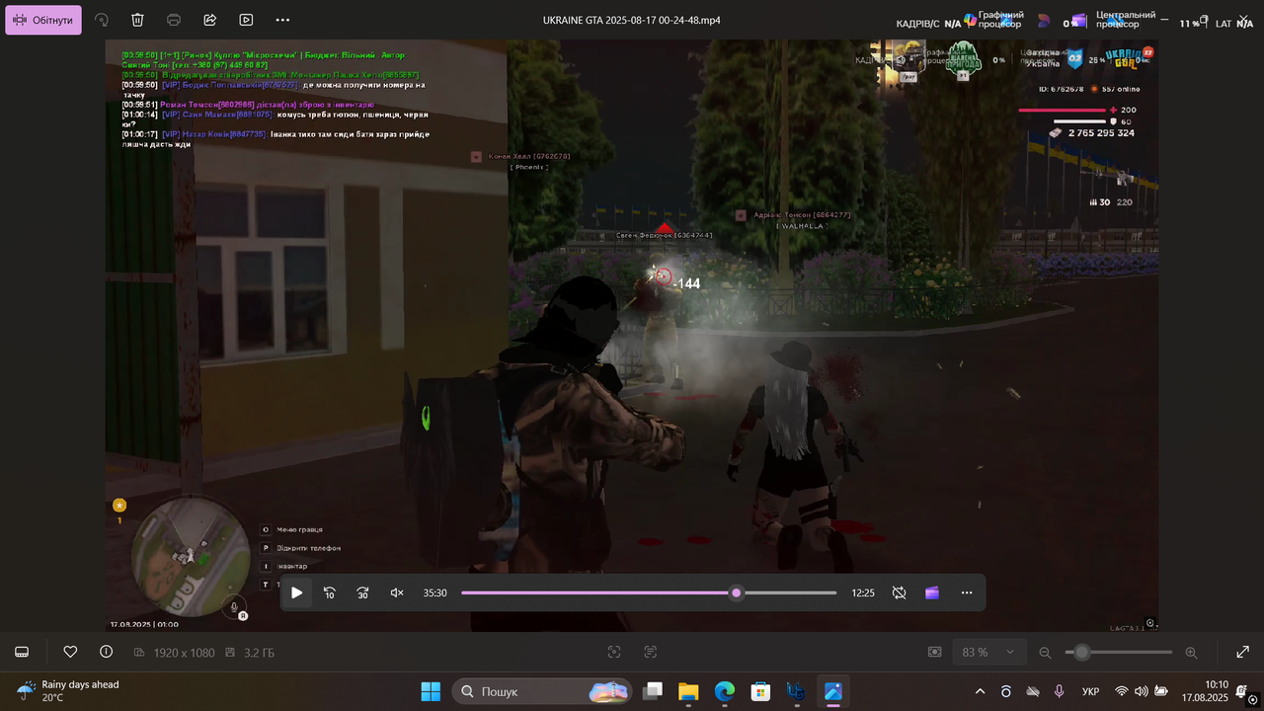Click the rotate icon in the top toolbar

(x=102, y=20)
